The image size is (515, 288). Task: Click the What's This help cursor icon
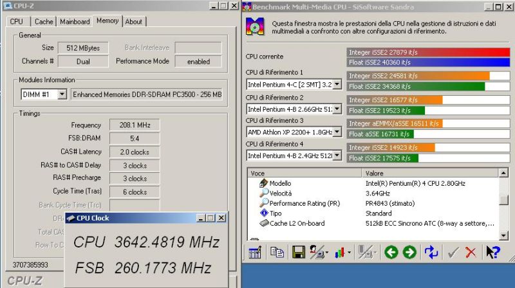click(492, 252)
